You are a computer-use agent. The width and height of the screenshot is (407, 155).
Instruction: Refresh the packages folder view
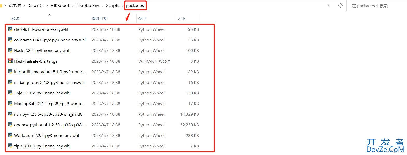pyautogui.click(x=341, y=5)
